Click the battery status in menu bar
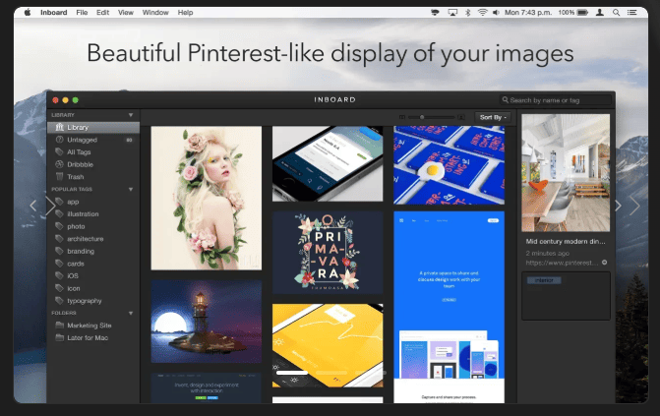Viewport: 660px width, 416px height. point(572,13)
